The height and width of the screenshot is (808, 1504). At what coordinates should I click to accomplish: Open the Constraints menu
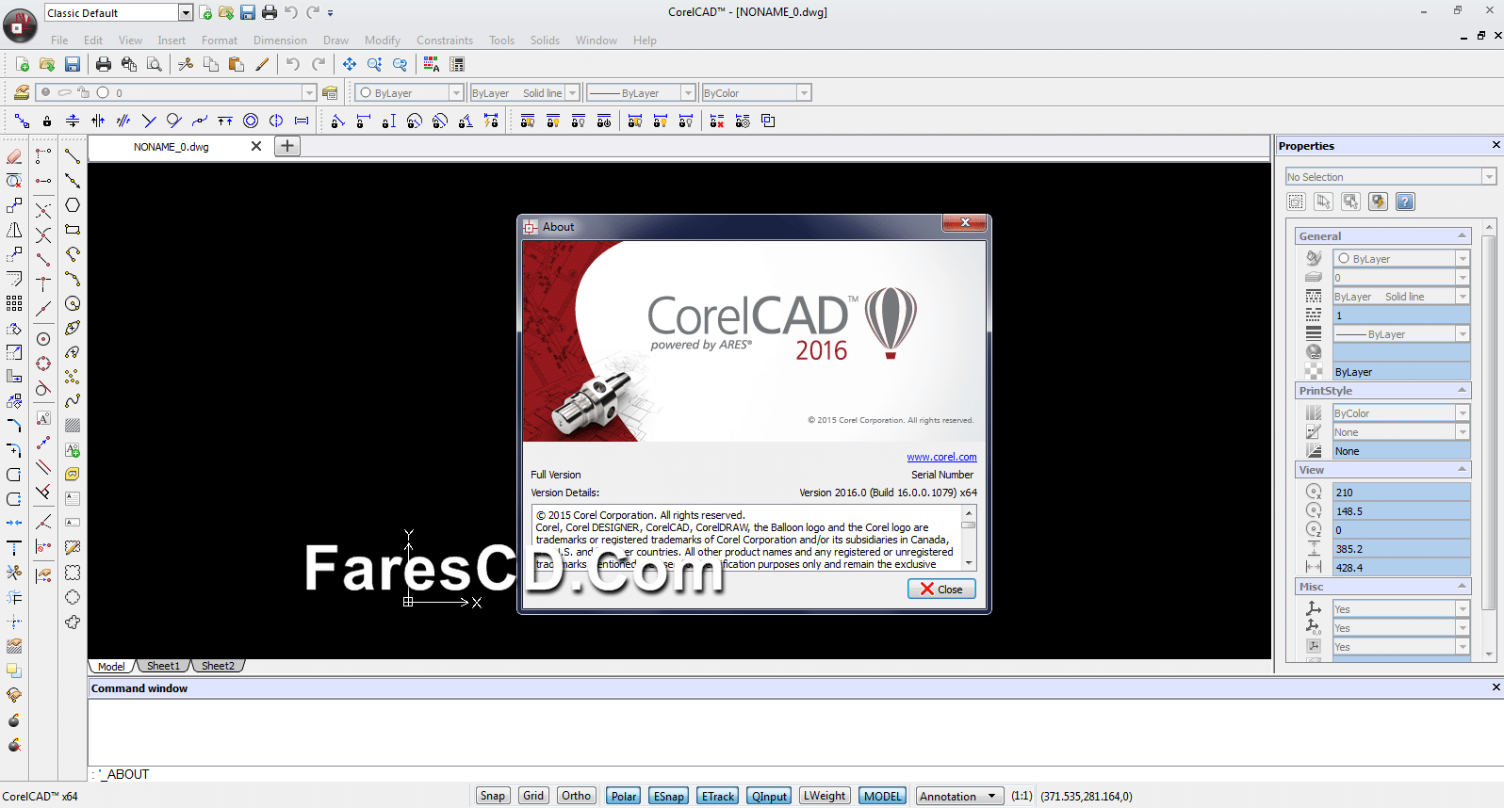[445, 40]
